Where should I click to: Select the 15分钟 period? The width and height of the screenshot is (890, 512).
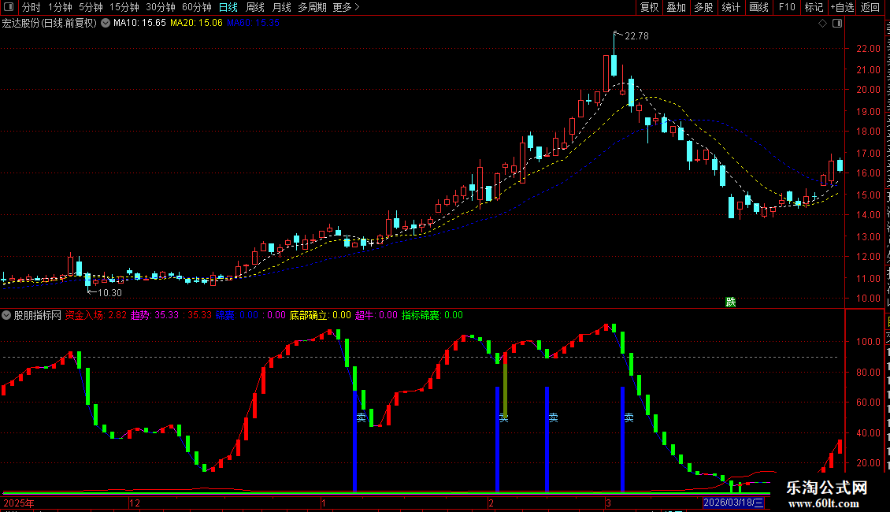point(124,7)
